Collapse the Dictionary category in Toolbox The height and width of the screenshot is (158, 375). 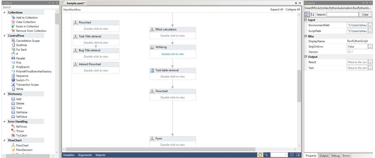pyautogui.click(x=5, y=94)
